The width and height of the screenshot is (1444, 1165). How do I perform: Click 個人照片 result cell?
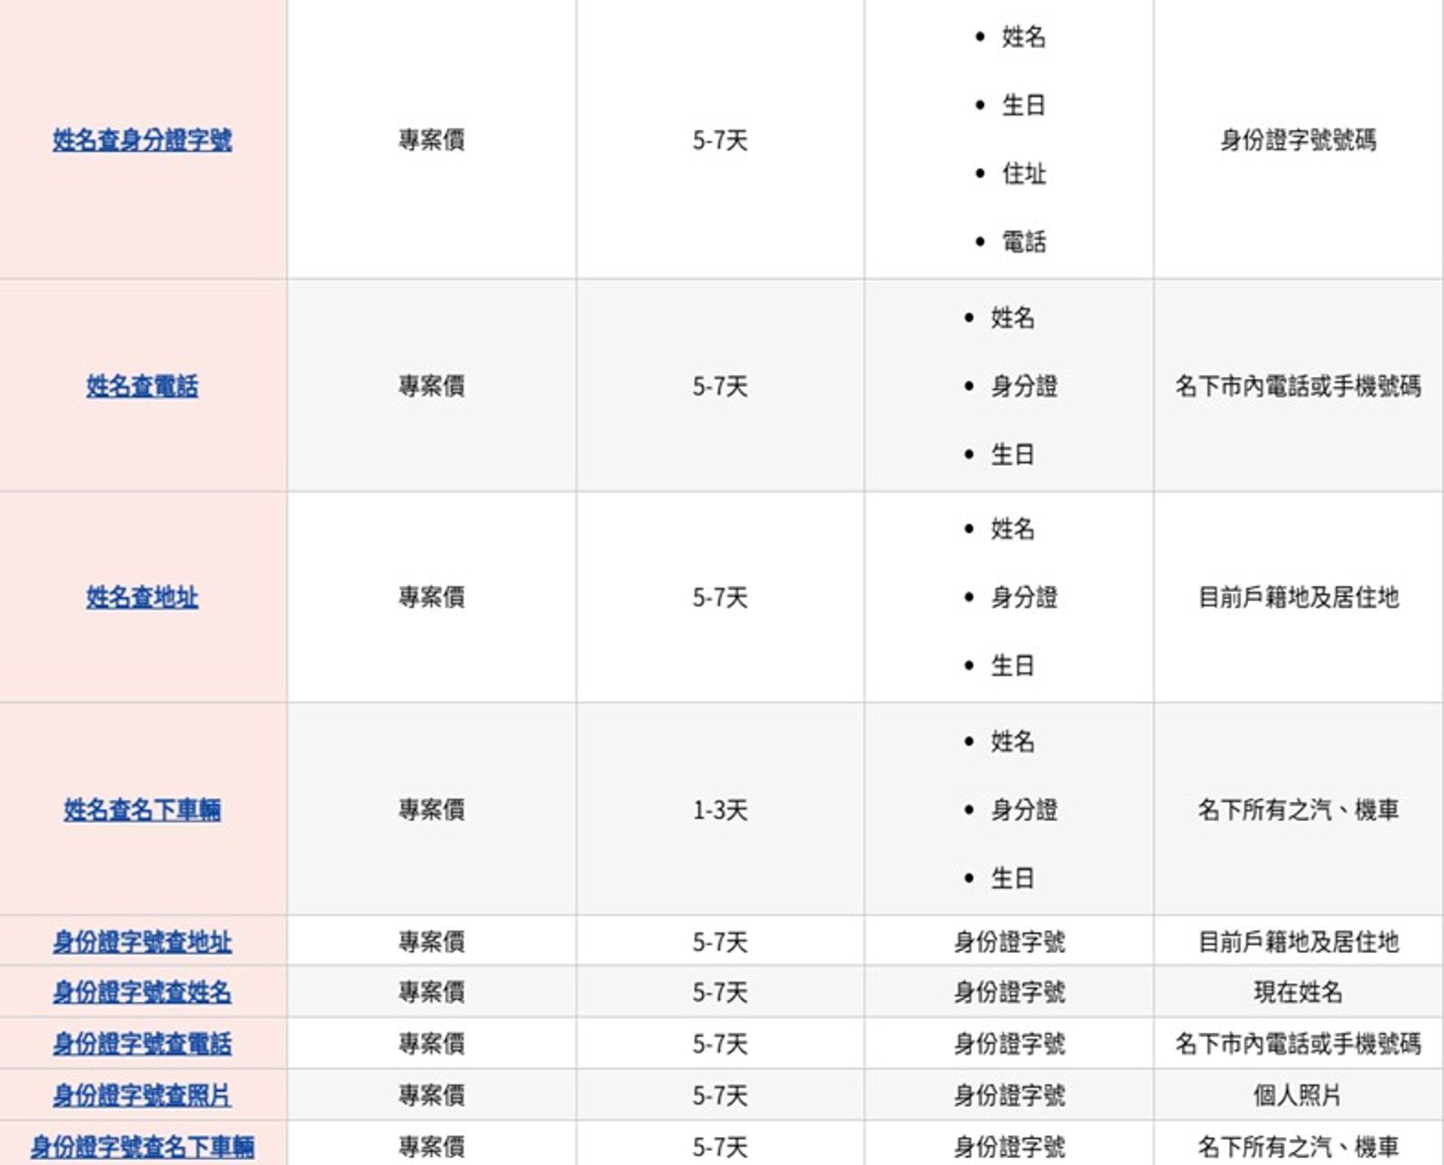(x=1298, y=1096)
